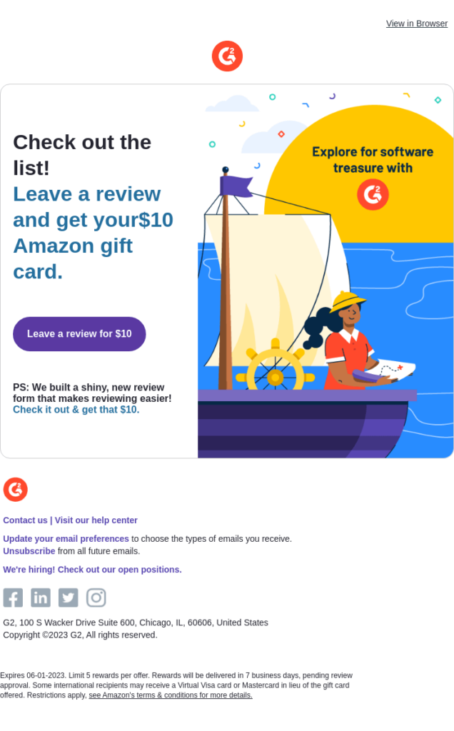Viewport: 454px width, 731px height.
Task: Open G2's Twitter profile icon
Action: coord(68,598)
